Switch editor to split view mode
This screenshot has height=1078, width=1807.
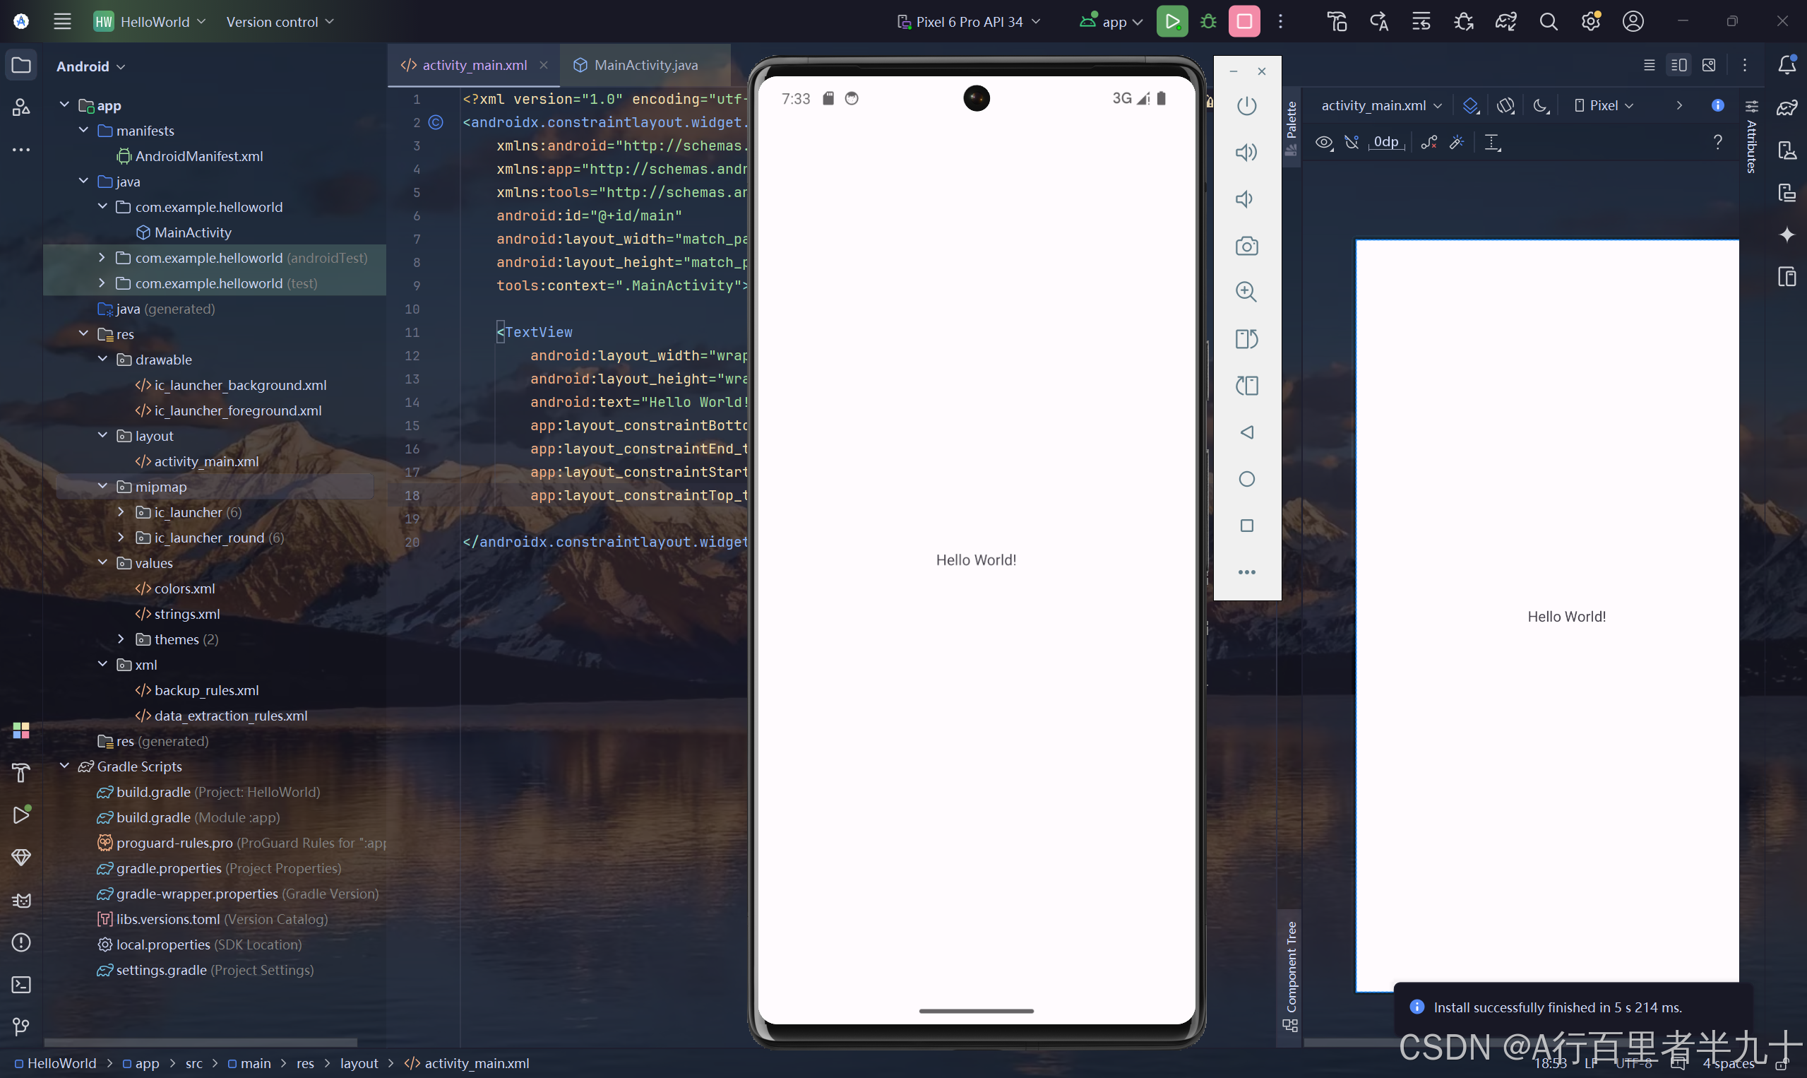pyautogui.click(x=1678, y=66)
